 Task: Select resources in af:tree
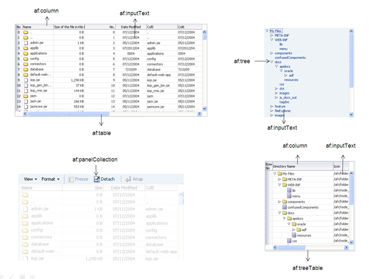point(291,80)
